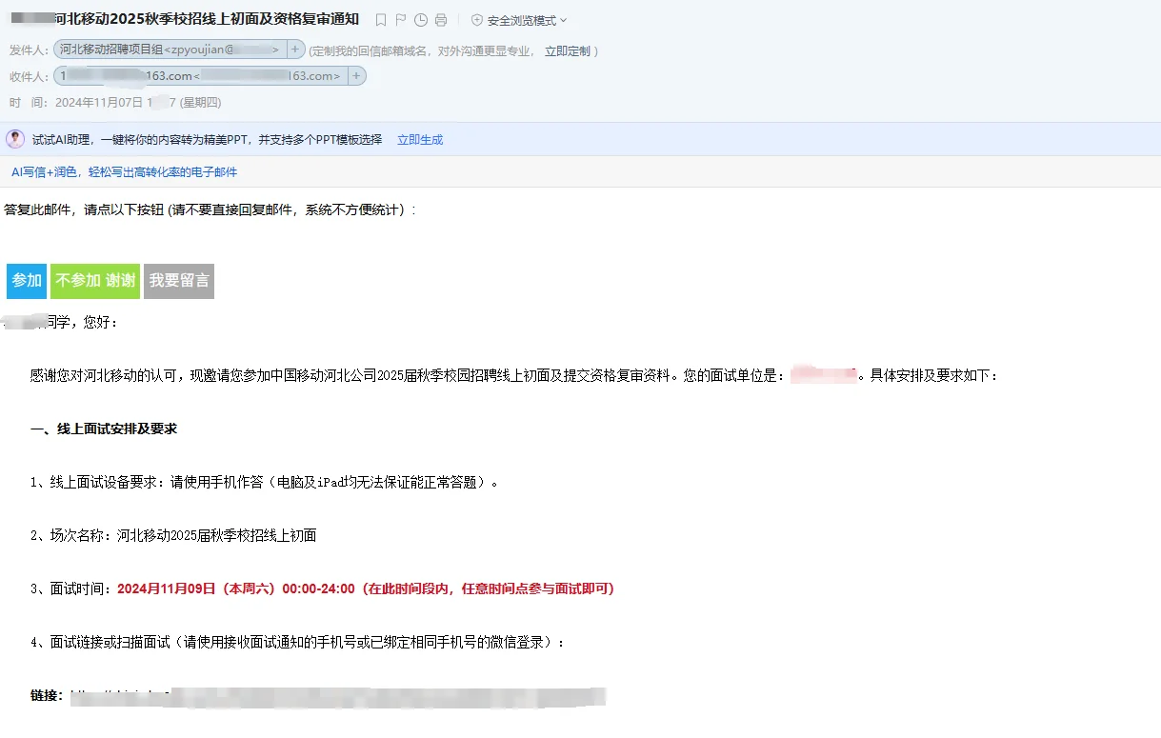Click the heading 一、线上面试安排及要求
Image resolution: width=1161 pixels, height=738 pixels.
click(104, 429)
